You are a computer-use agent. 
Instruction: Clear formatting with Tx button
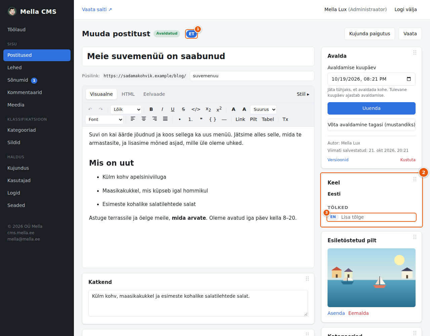pos(285,119)
